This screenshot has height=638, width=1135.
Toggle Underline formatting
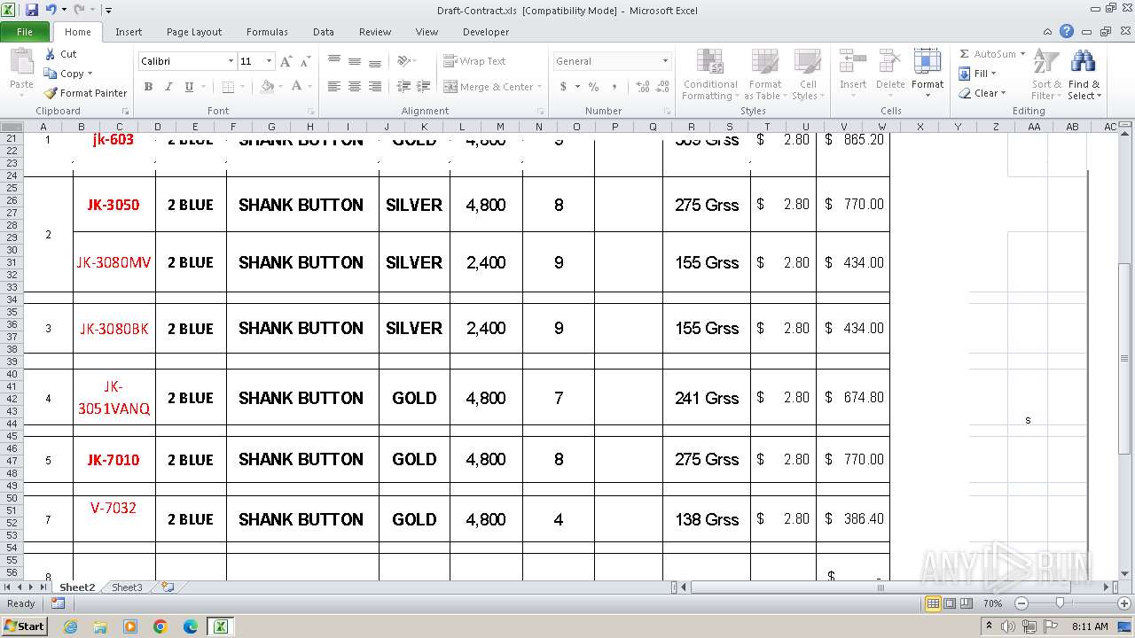tap(189, 87)
